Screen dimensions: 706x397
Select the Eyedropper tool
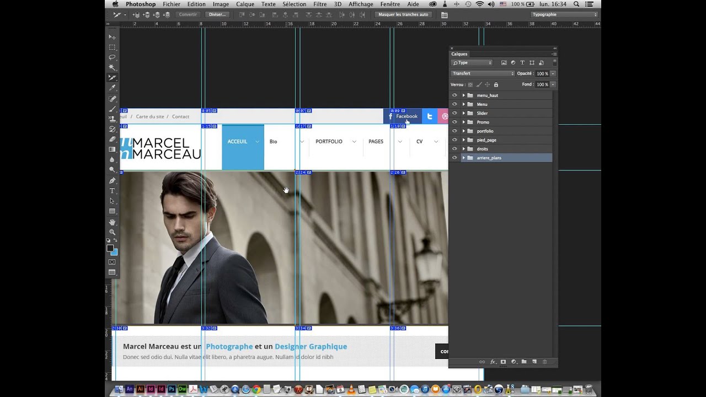pos(112,88)
